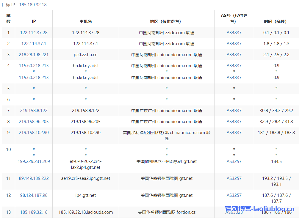Click the AS63023 link
Screen dimensions: 302x220
pos(234,212)
